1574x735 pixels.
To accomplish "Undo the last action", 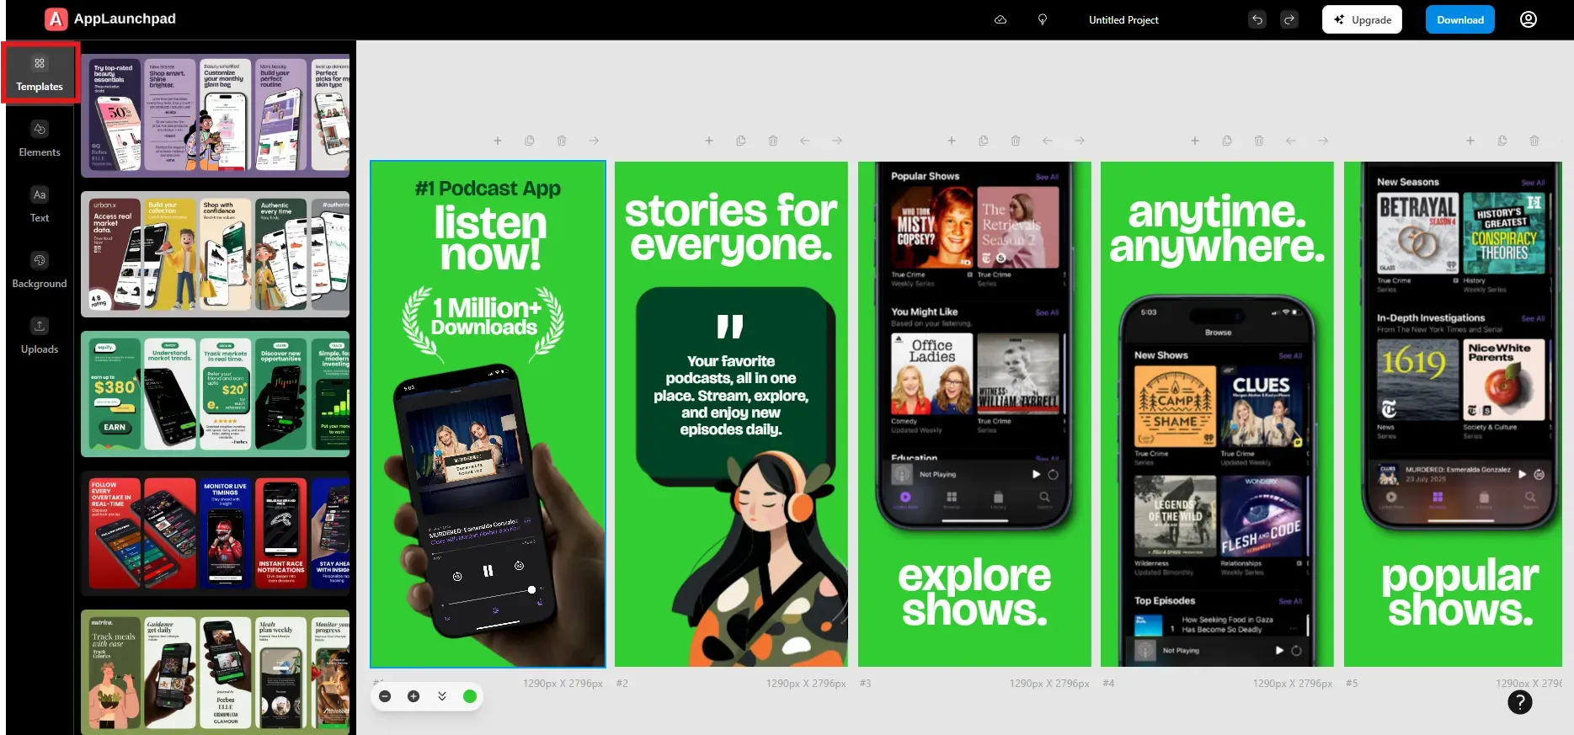I will [x=1257, y=19].
